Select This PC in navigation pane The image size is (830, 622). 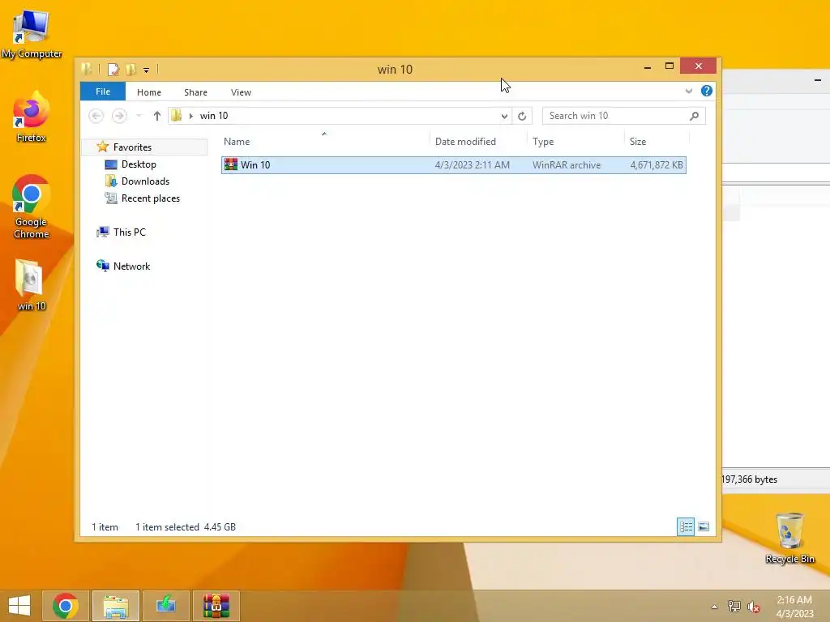pyautogui.click(x=129, y=232)
